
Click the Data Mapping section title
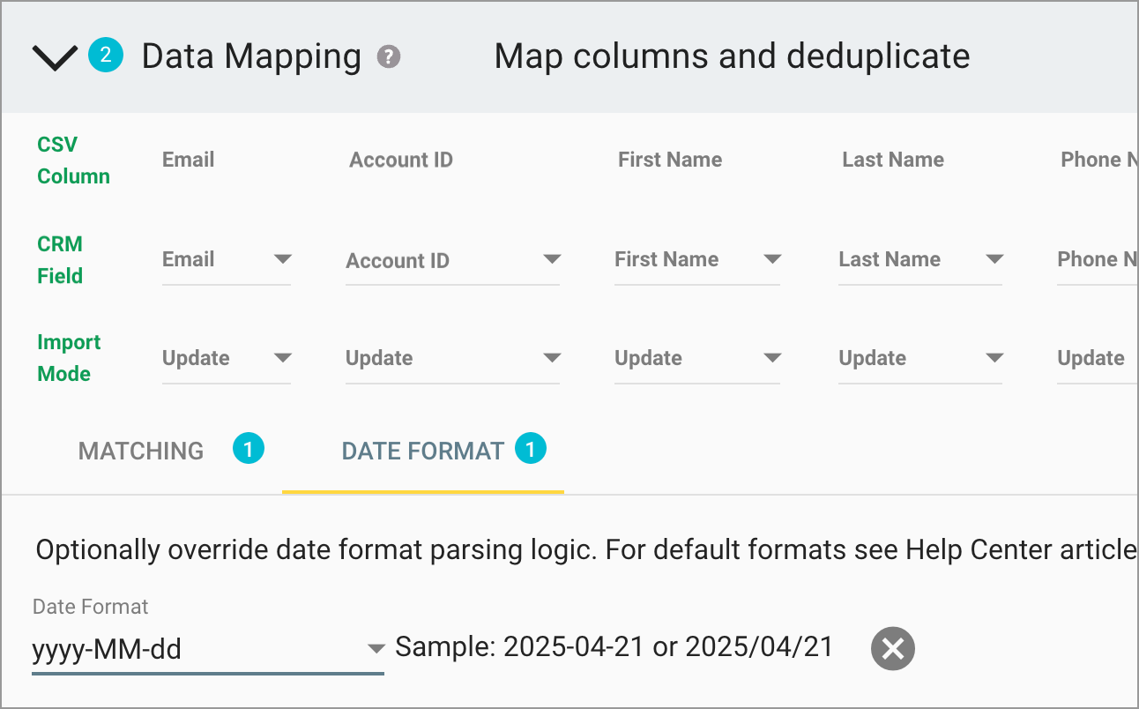click(x=251, y=56)
